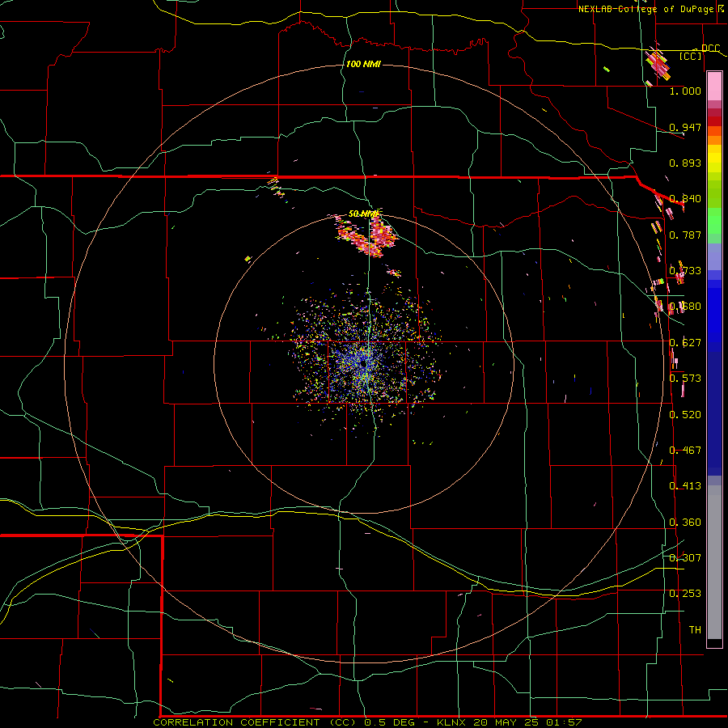
Task: Click the TH threshold label on legend
Action: (x=695, y=629)
